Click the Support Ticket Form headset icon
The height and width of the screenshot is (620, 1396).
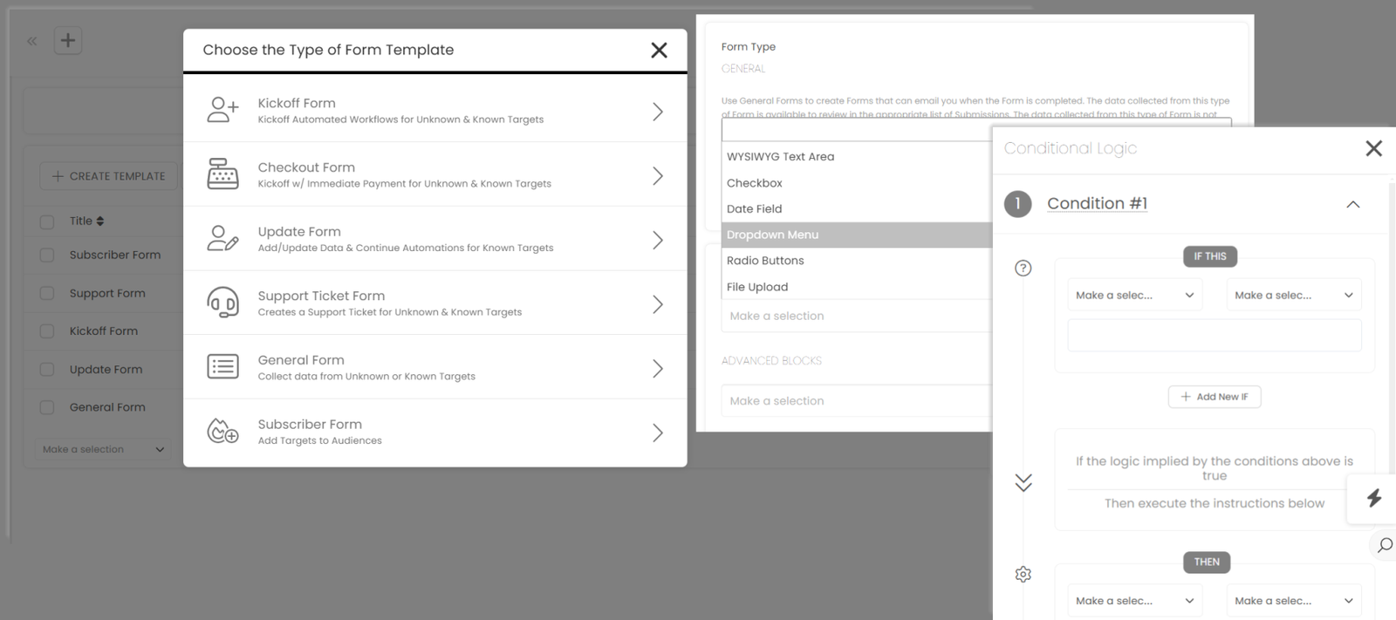[x=222, y=303]
